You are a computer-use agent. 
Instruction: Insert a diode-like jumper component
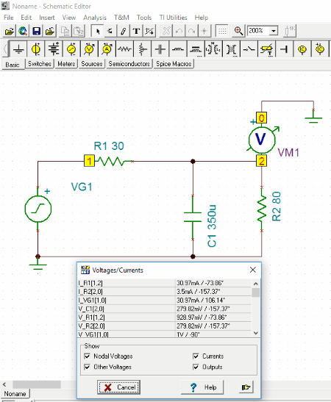pos(285,49)
